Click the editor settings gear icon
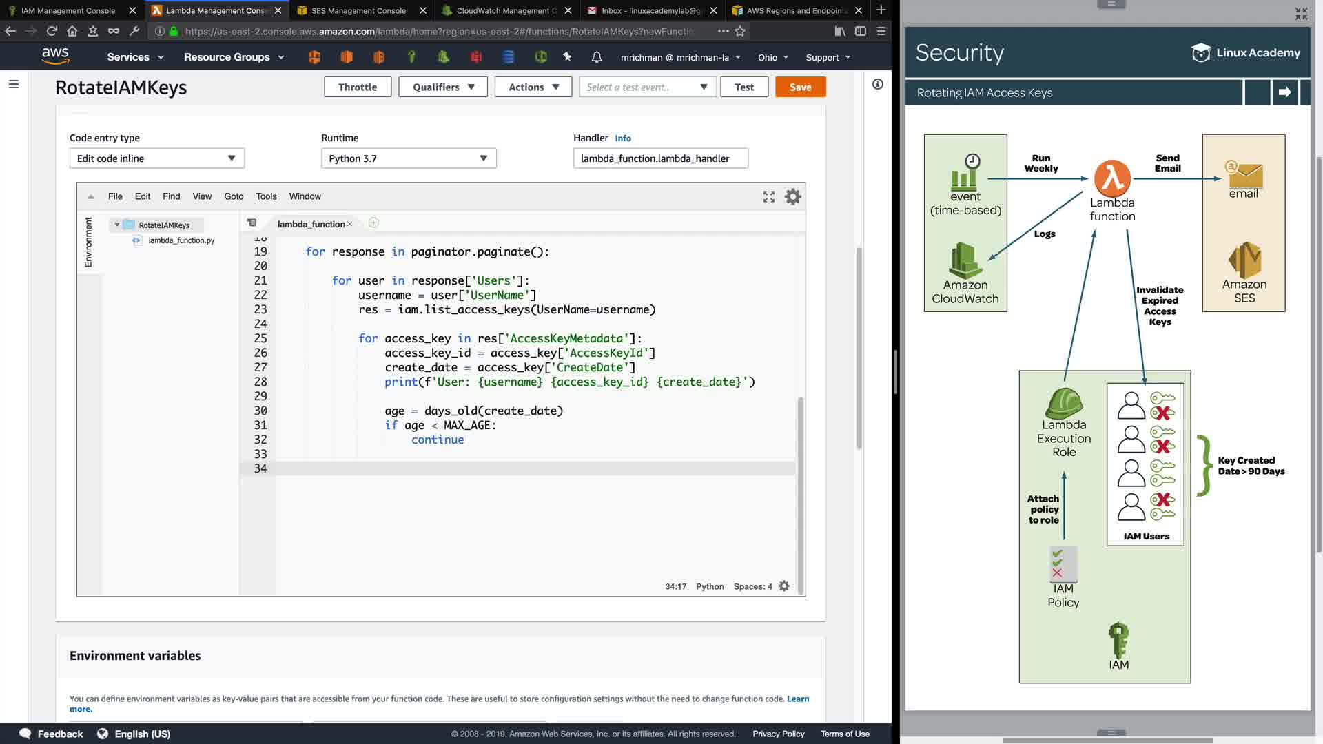1323x744 pixels. coord(793,197)
